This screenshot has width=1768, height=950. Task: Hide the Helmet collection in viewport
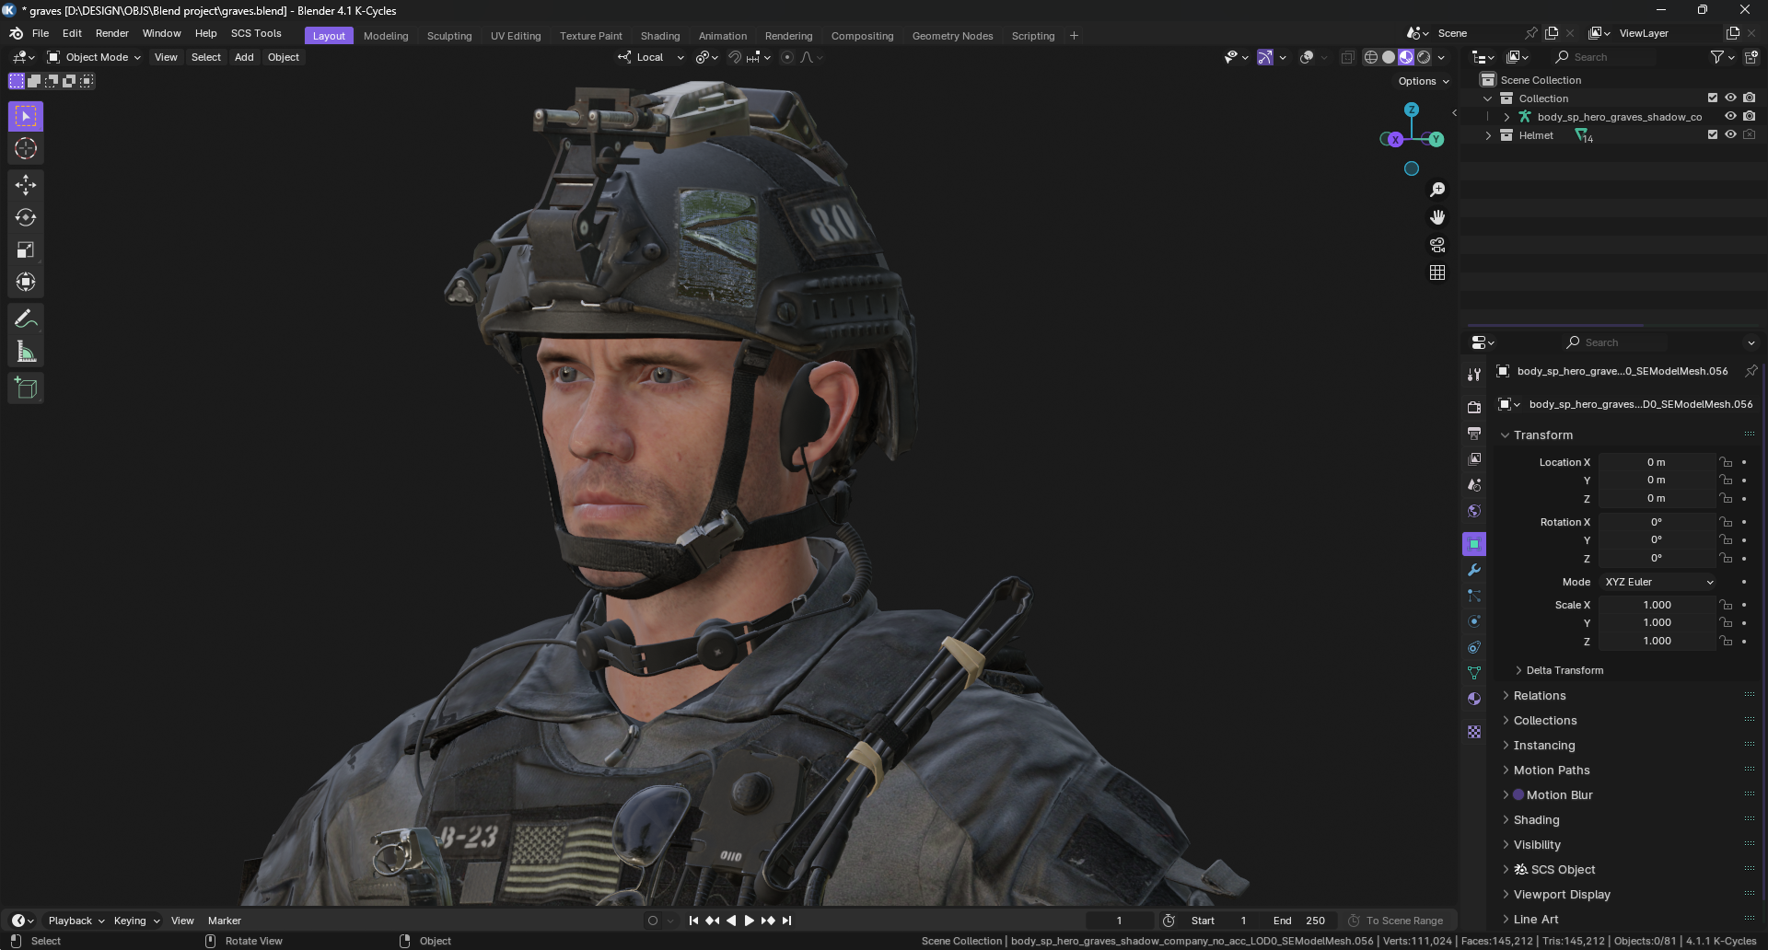[x=1730, y=134]
